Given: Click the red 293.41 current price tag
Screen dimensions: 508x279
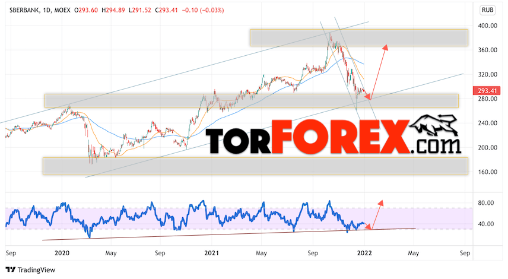Looking at the screenshot, I should click(x=487, y=91).
